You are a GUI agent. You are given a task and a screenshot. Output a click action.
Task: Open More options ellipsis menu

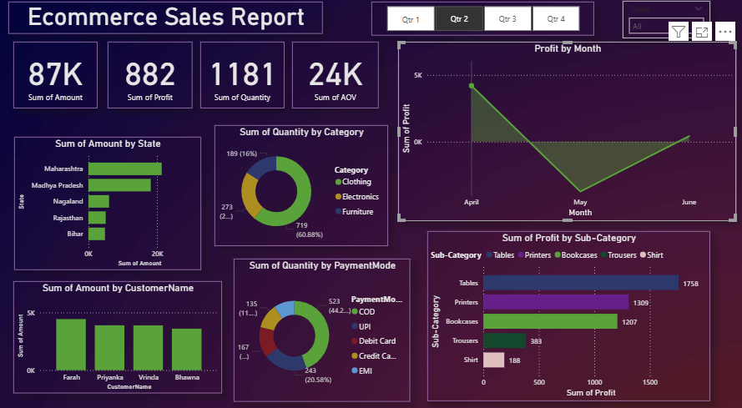pos(724,32)
